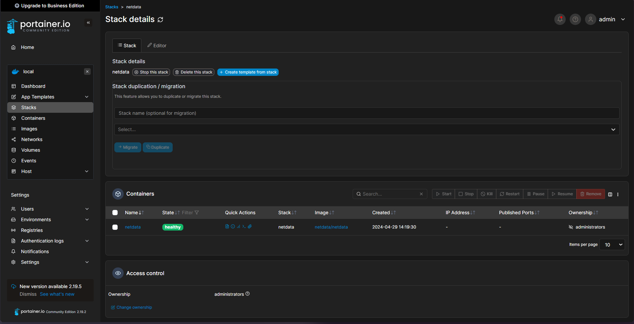Attach to the container via paperclip icon
Screen dimensions: 634x324
point(250,226)
